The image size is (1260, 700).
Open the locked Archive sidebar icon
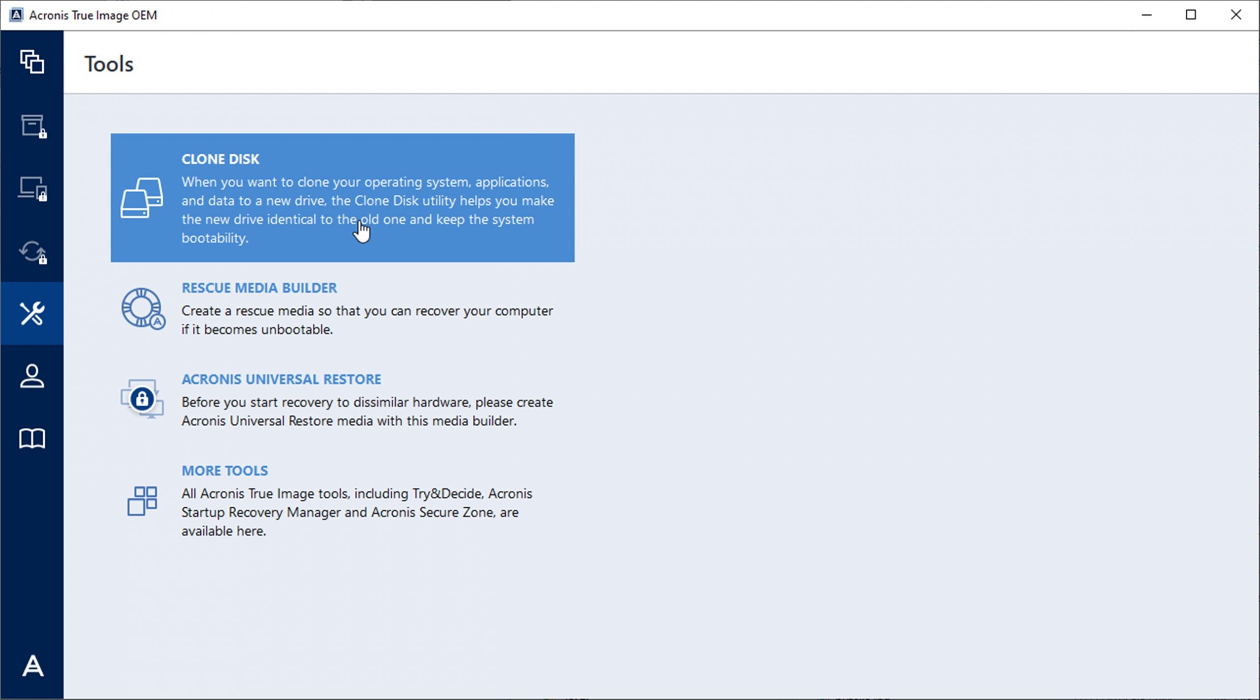point(33,126)
